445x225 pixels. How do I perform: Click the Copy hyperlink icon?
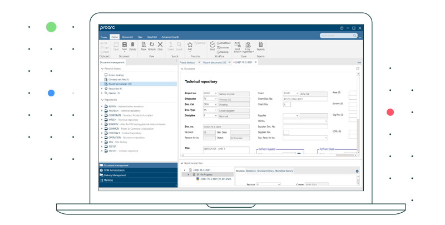(x=248, y=45)
